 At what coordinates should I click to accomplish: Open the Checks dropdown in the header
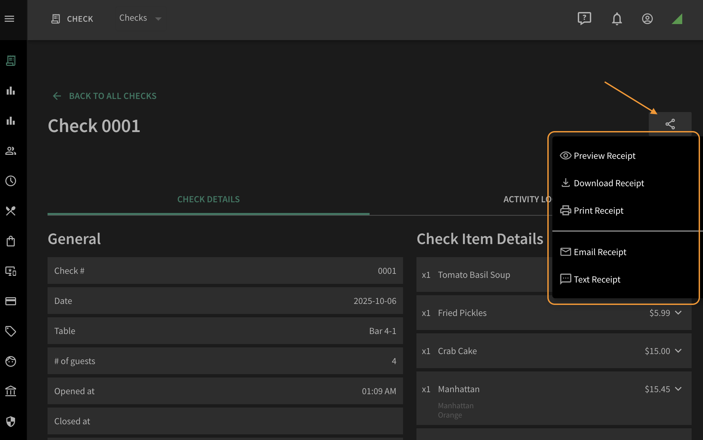click(x=141, y=18)
